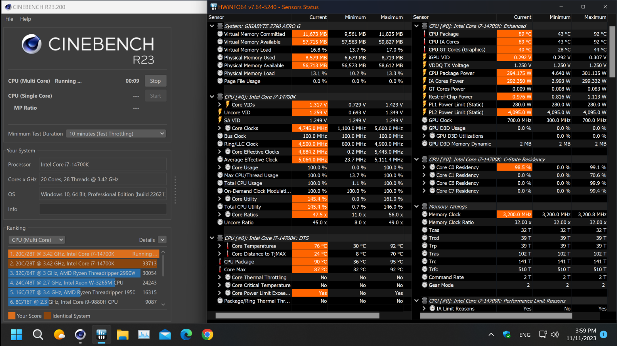Image resolution: width=617 pixels, height=346 pixels.
Task: Open the Minimum Test Duration dropdown
Action: (116, 134)
